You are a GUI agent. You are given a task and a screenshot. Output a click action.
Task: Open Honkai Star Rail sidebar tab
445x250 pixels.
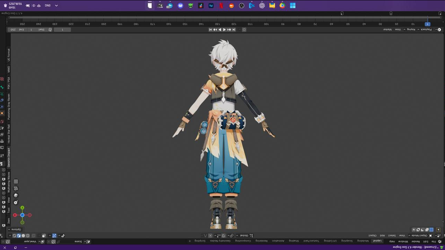pyautogui.click(x=9, y=133)
